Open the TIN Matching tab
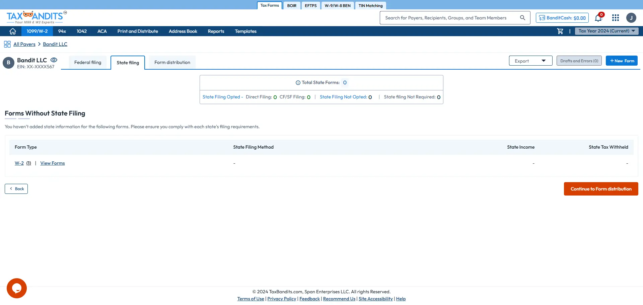Viewport: 643px width, 305px height. pos(370,6)
